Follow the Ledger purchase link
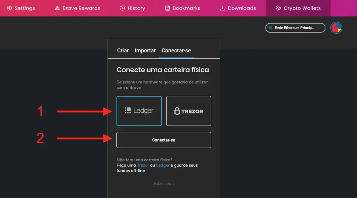 pyautogui.click(x=163, y=165)
